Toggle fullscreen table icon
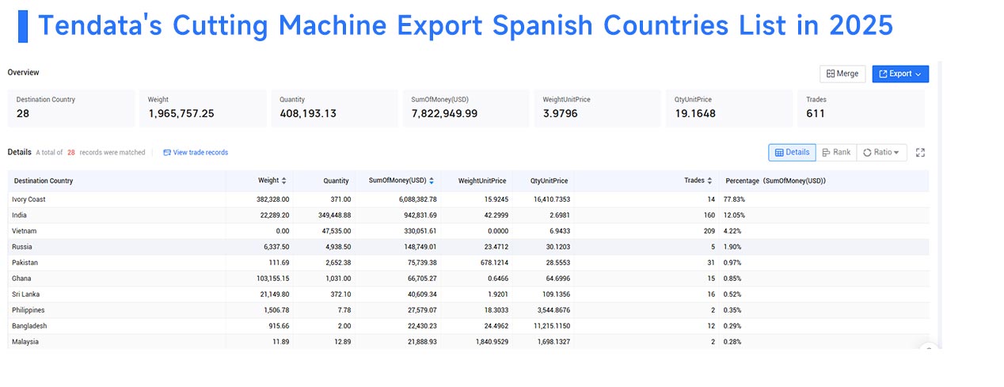The width and height of the screenshot is (1004, 387). [x=920, y=152]
